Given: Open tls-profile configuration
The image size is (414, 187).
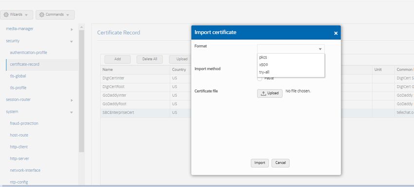Looking at the screenshot, I should [18, 88].
